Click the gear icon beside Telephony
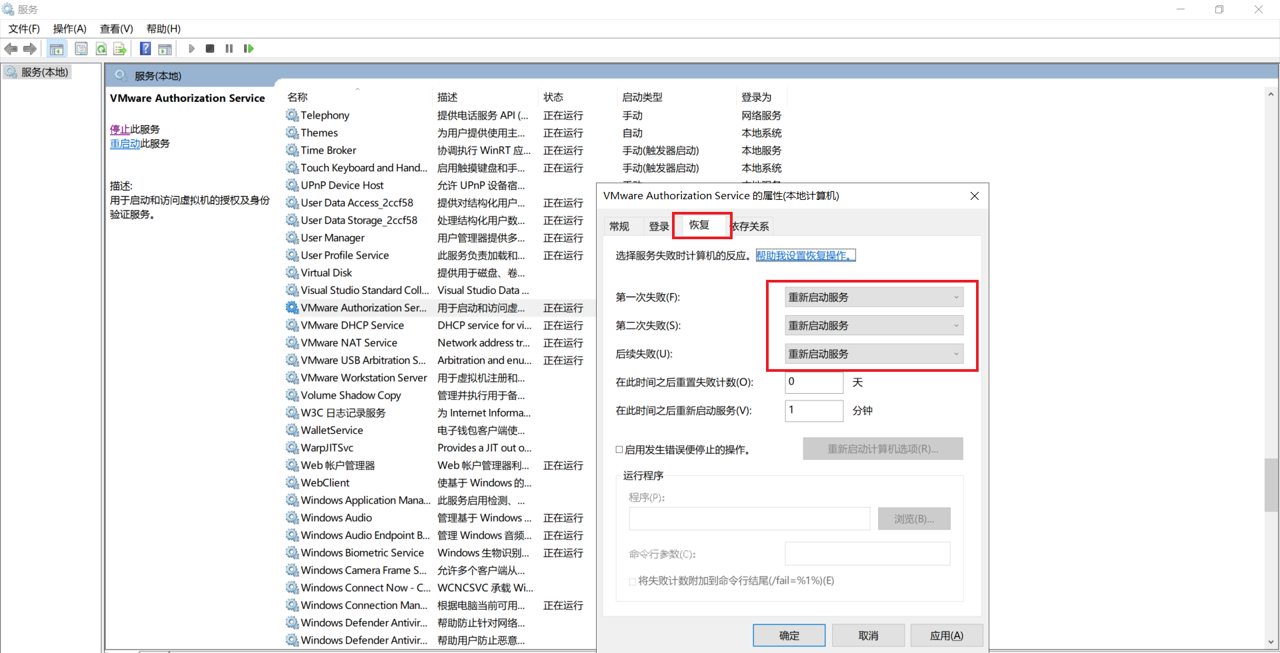Screen dimensions: 1280x653 click(x=292, y=115)
